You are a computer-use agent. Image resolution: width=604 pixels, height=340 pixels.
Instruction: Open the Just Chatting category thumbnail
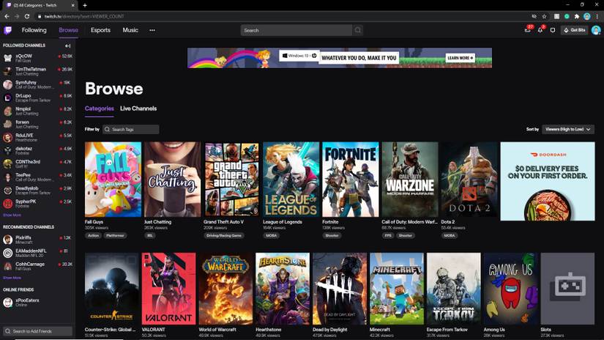[173, 180]
